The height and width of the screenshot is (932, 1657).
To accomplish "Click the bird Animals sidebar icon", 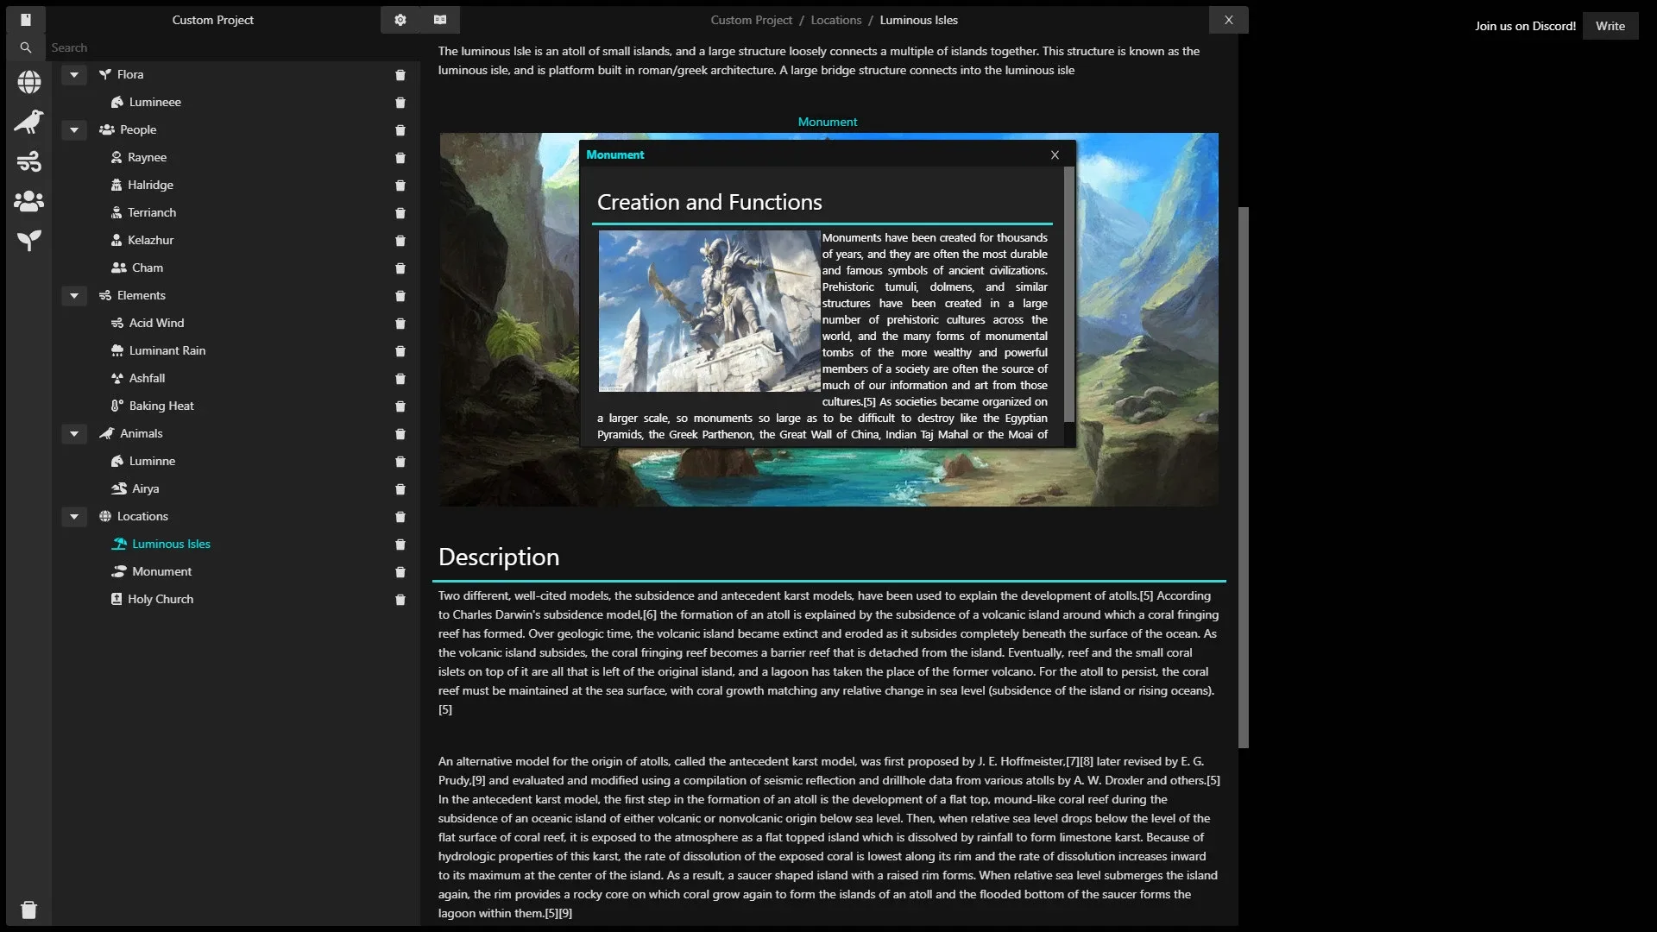I will (x=29, y=122).
